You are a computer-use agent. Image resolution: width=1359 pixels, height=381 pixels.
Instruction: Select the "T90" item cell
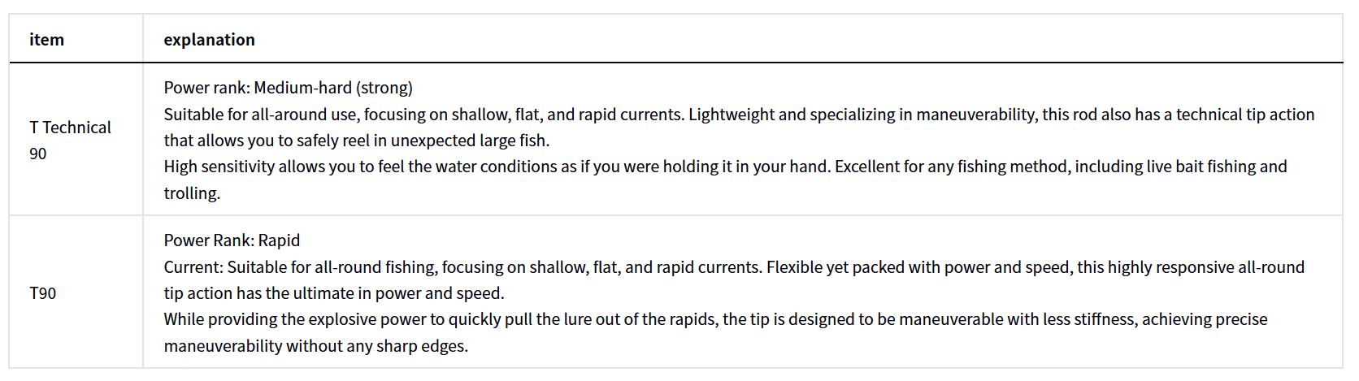click(43, 293)
